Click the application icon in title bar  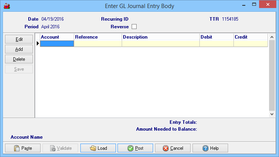click(x=7, y=6)
